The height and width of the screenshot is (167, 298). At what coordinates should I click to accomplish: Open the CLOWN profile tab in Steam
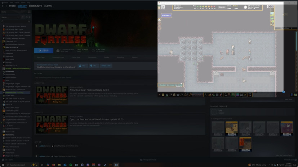click(x=48, y=6)
